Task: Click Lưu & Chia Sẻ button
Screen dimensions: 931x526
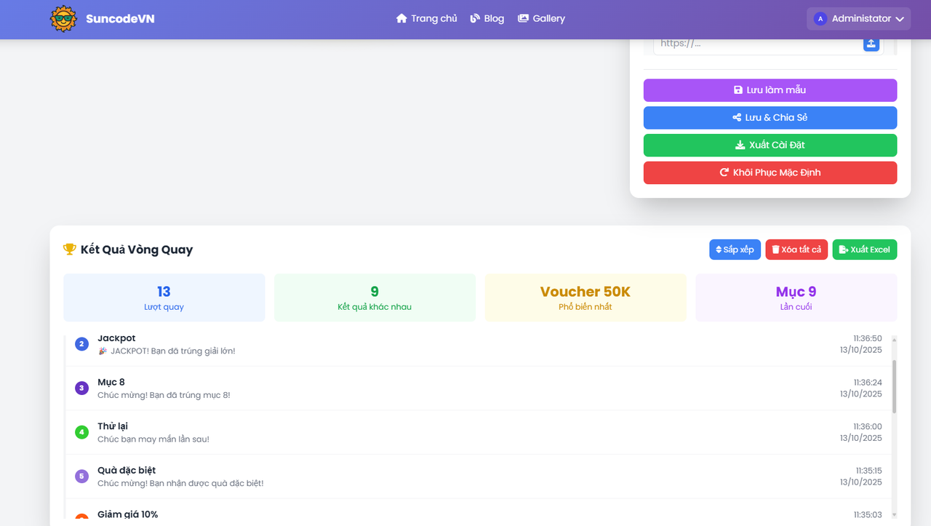Action: click(x=770, y=118)
